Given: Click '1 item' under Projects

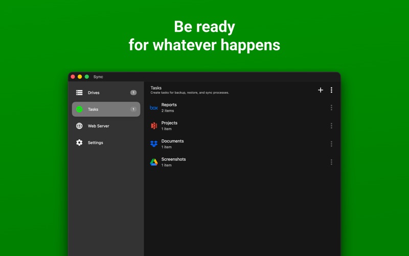Looking at the screenshot, I should [x=167, y=129].
